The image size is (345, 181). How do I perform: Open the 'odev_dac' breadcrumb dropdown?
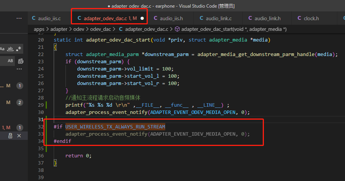point(101,29)
